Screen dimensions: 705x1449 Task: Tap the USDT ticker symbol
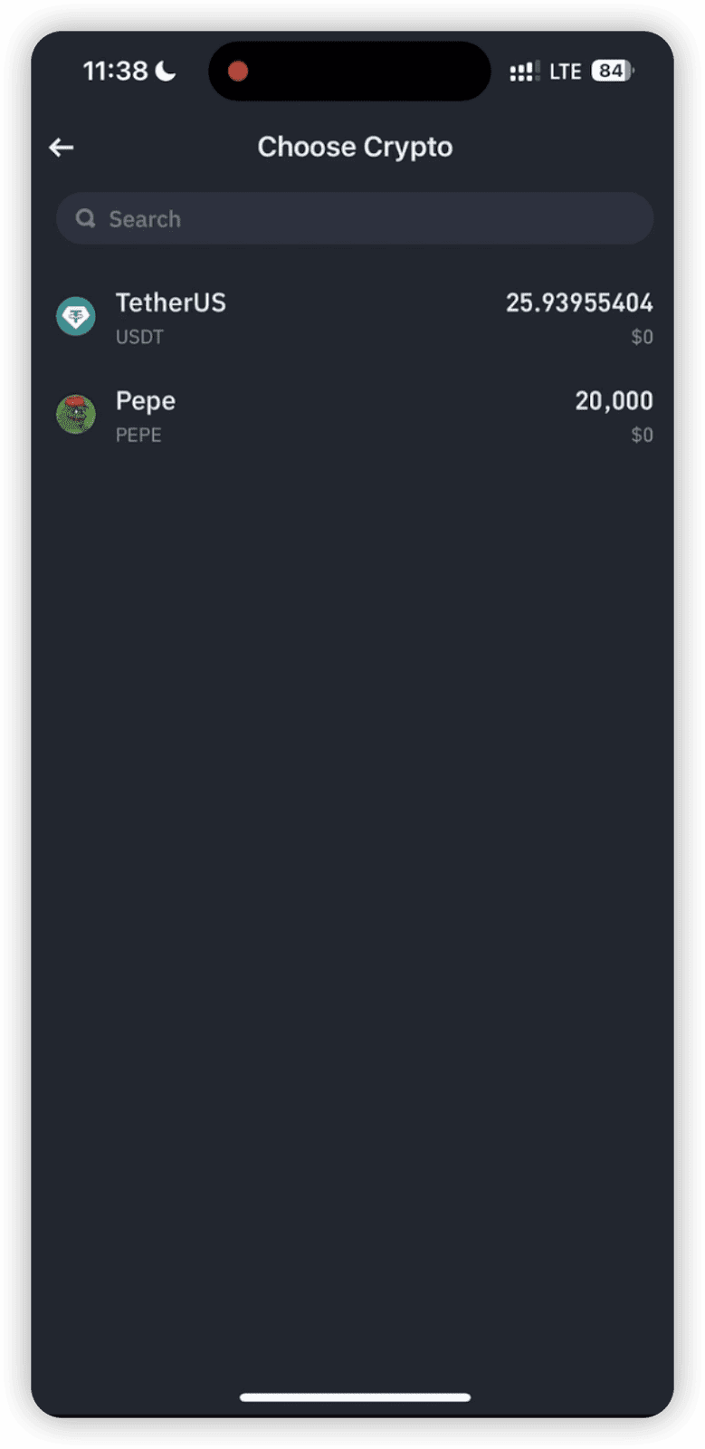139,337
